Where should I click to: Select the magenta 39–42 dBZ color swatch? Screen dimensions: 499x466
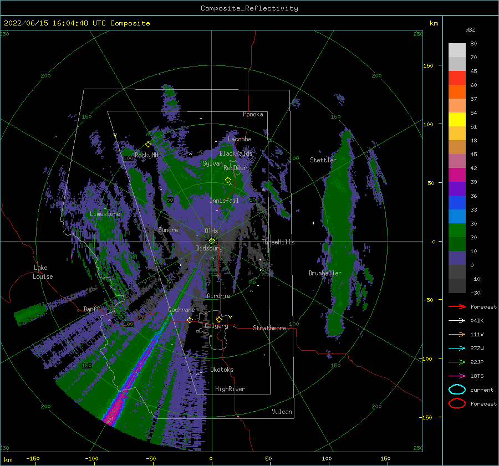(x=457, y=175)
